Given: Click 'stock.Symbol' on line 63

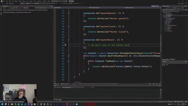Looking at the screenshot, I should [x=125, y=67].
